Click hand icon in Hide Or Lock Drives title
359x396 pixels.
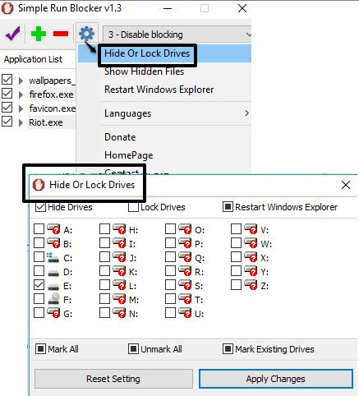(39, 185)
